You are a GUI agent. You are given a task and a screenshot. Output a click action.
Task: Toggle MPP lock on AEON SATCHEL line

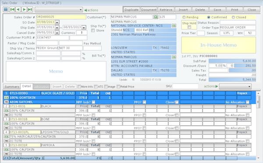tap(93, 102)
